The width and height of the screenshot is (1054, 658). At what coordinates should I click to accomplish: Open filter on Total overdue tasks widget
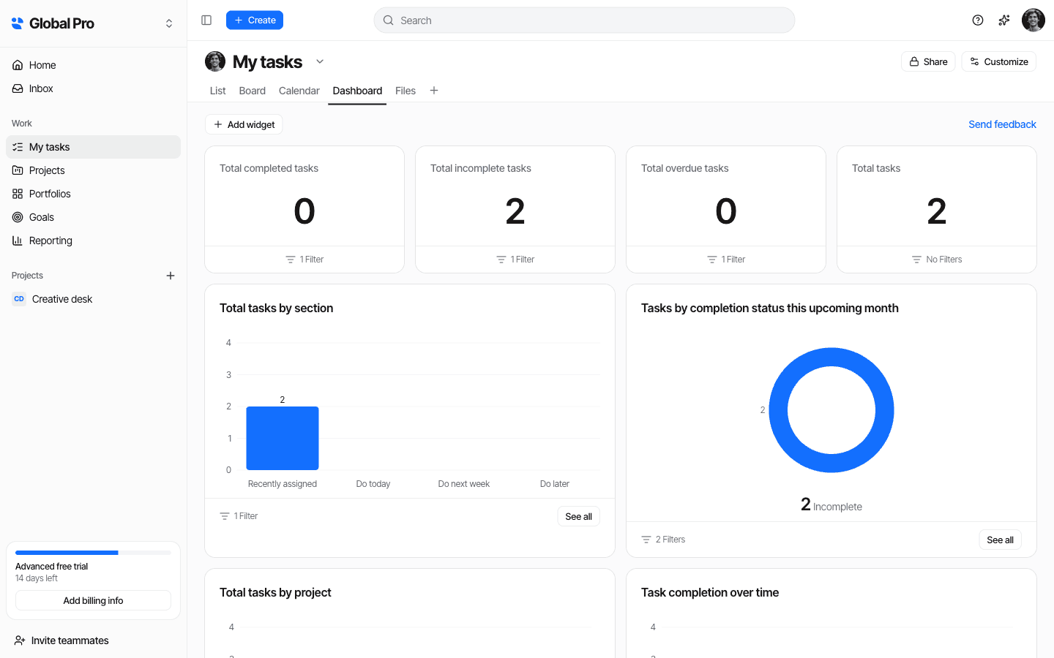[x=726, y=260]
